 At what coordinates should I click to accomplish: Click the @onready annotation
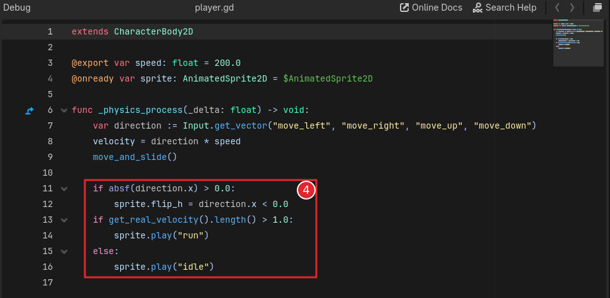[x=92, y=79]
